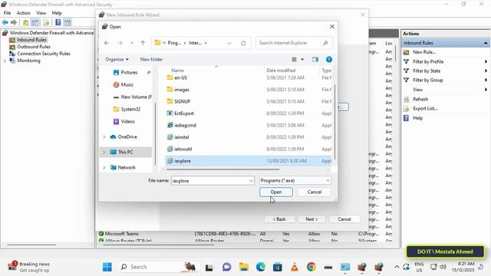The width and height of the screenshot is (491, 276).
Task: Open VLC media player from the taskbar
Action: [x=295, y=267]
